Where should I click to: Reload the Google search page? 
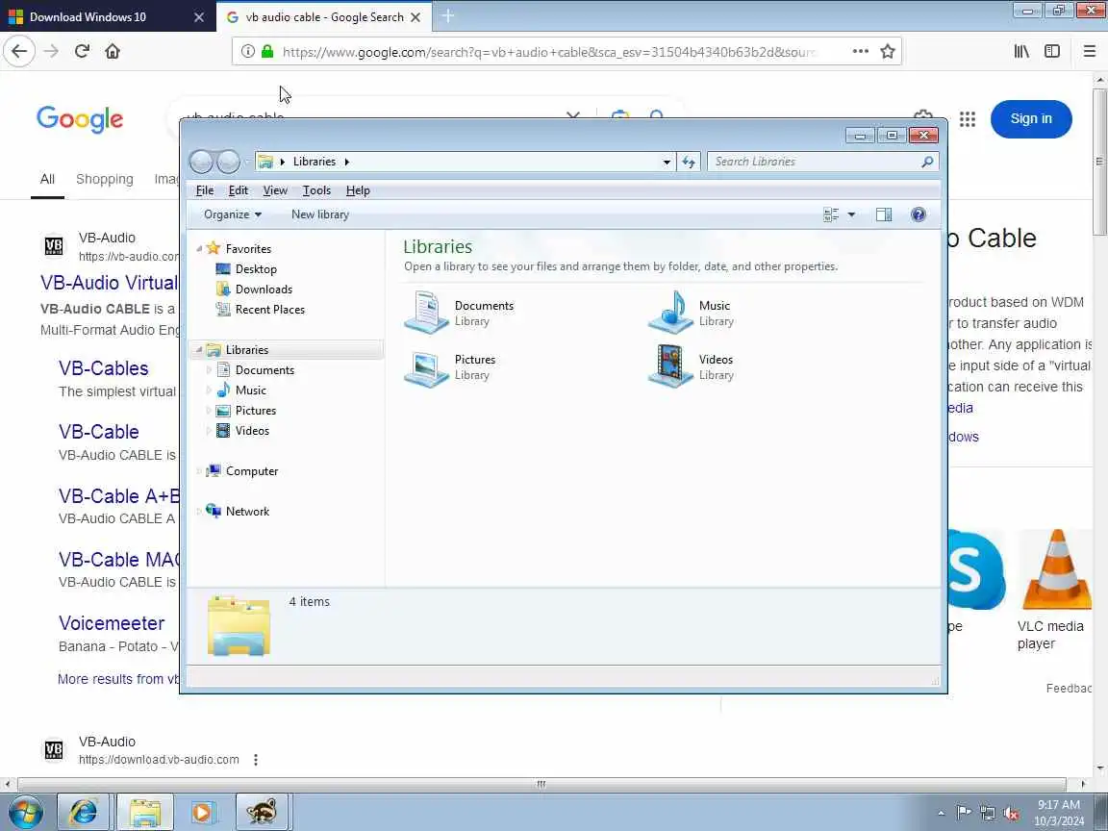coord(82,51)
